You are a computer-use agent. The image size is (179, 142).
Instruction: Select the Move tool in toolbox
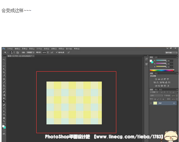click(4, 59)
